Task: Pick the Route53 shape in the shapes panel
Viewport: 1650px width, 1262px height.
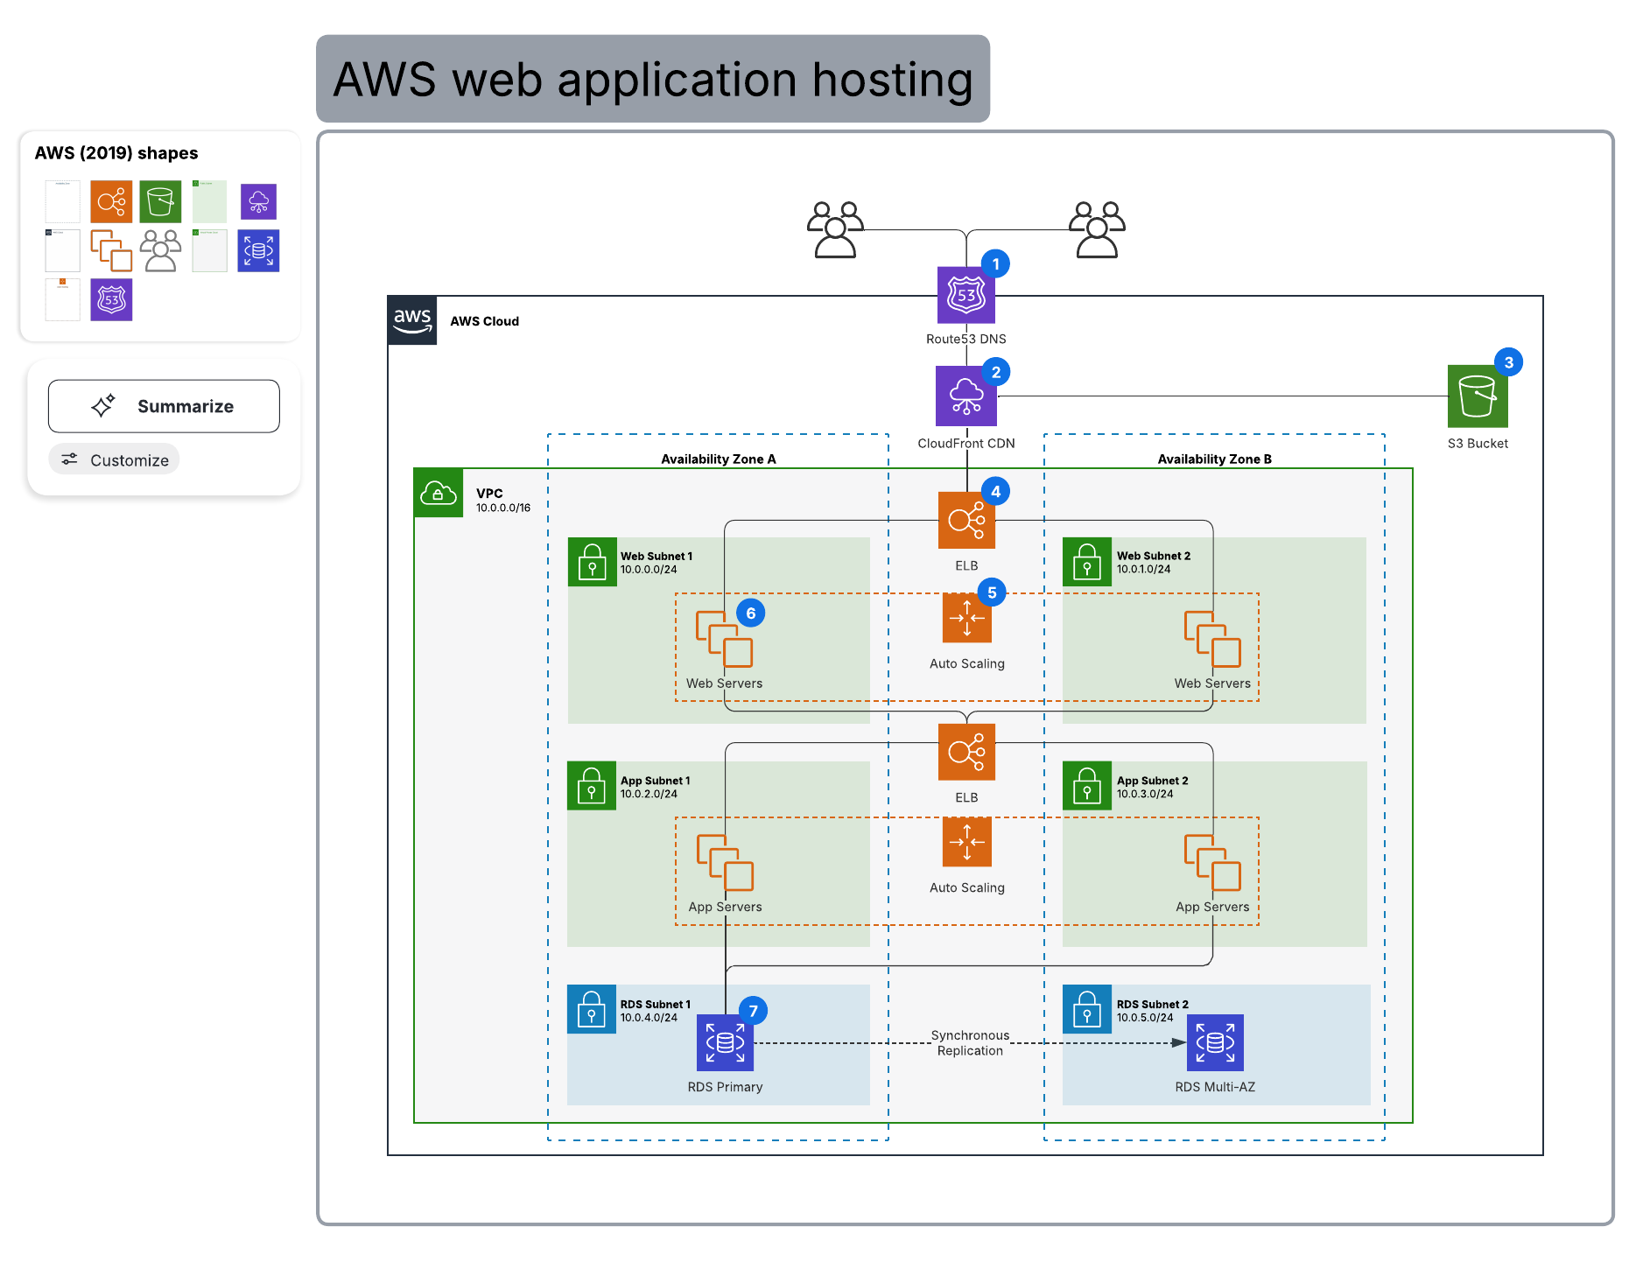Action: (x=111, y=300)
